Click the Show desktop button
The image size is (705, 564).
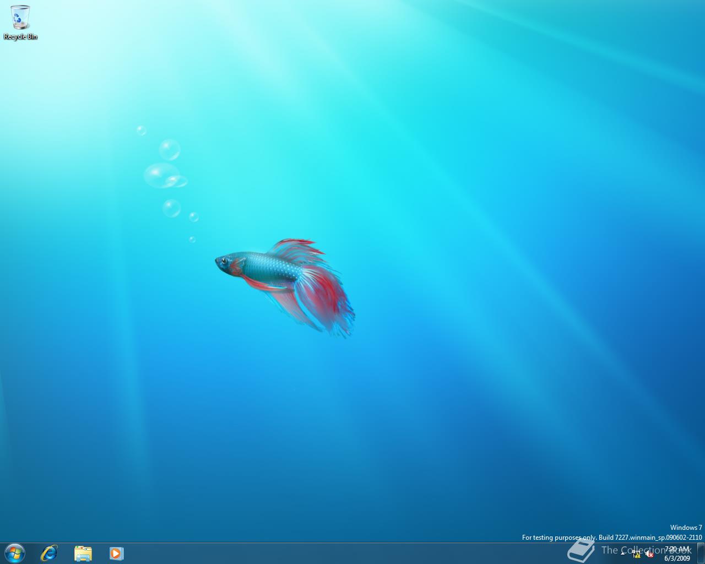tap(701, 553)
